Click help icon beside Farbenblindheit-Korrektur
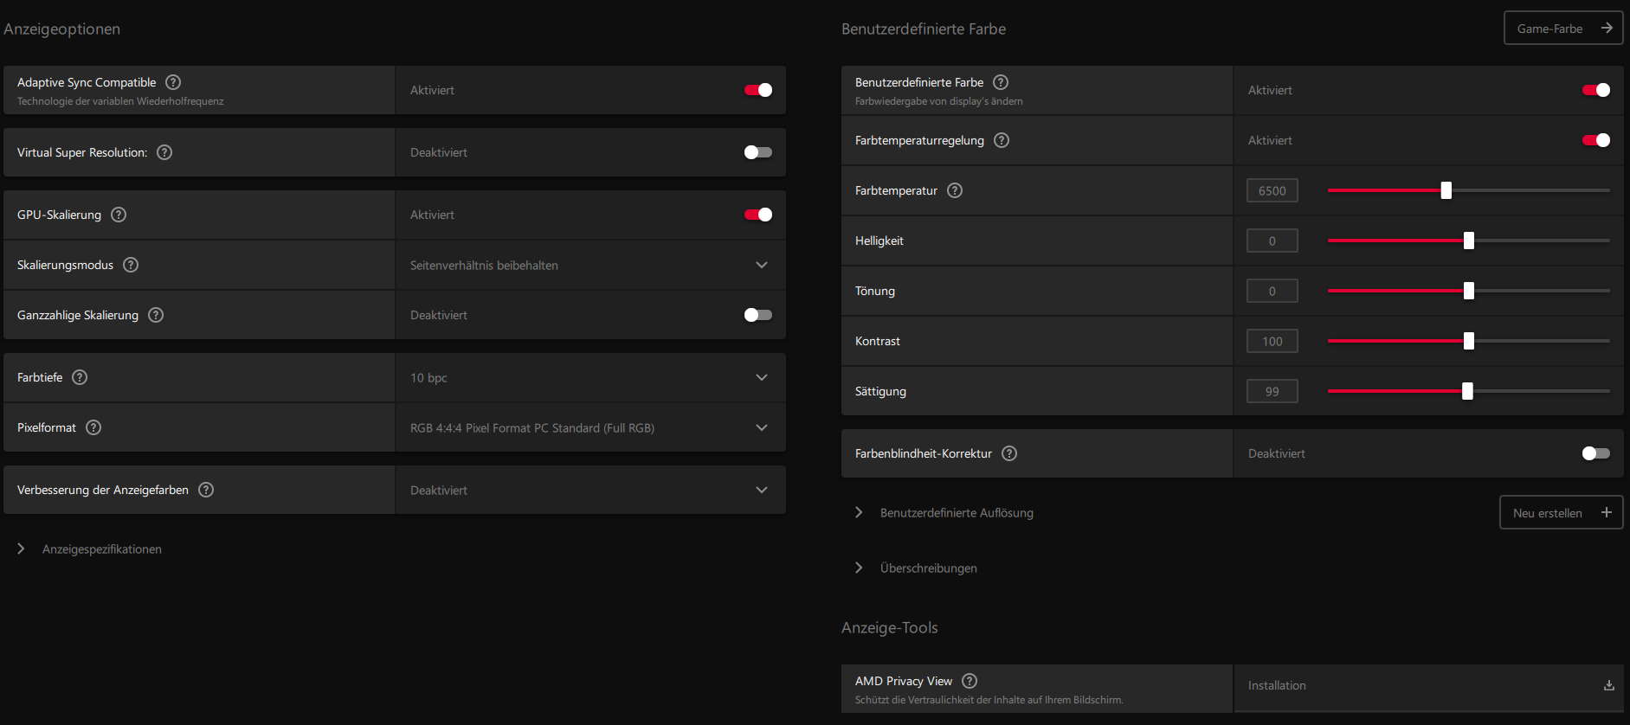The height and width of the screenshot is (725, 1630). [1009, 453]
